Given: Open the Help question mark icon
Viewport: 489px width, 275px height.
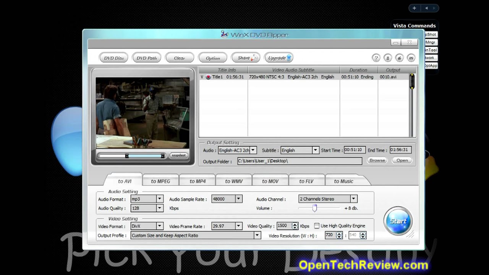Looking at the screenshot, I should click(376, 58).
